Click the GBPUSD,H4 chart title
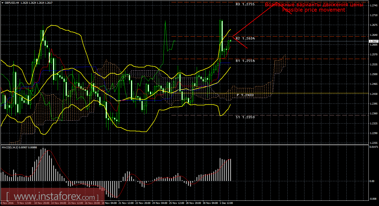The height and width of the screenshot is (206, 379). (x=12, y=3)
